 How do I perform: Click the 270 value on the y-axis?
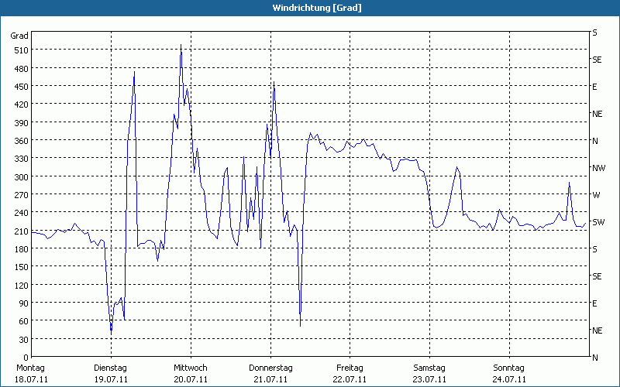click(22, 195)
